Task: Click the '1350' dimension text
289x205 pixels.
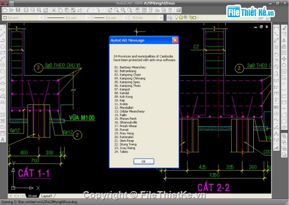Action: point(214,175)
